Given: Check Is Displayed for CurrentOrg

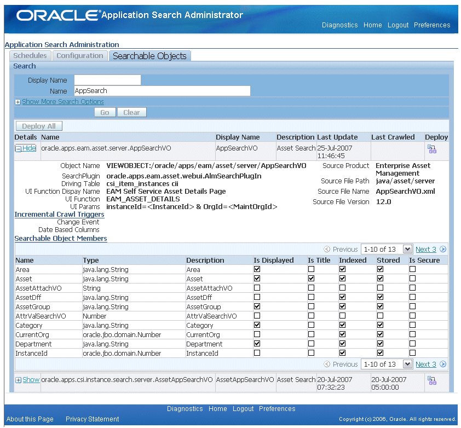Looking at the screenshot, I should [x=257, y=334].
